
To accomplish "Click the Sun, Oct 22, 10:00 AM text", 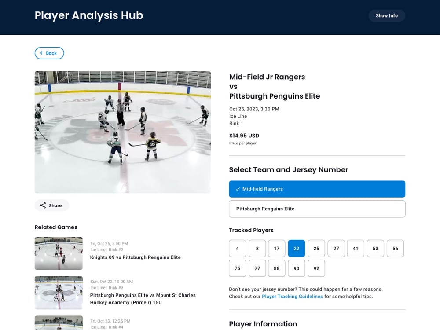I will tap(112, 282).
